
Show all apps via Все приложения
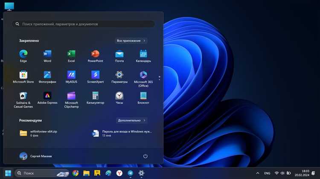coord(131,41)
